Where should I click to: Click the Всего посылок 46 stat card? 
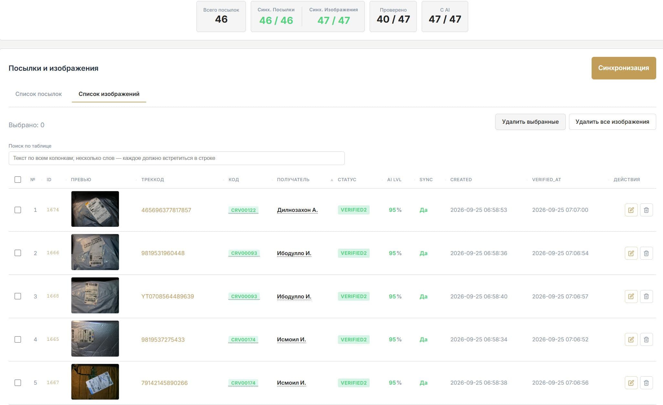(221, 16)
